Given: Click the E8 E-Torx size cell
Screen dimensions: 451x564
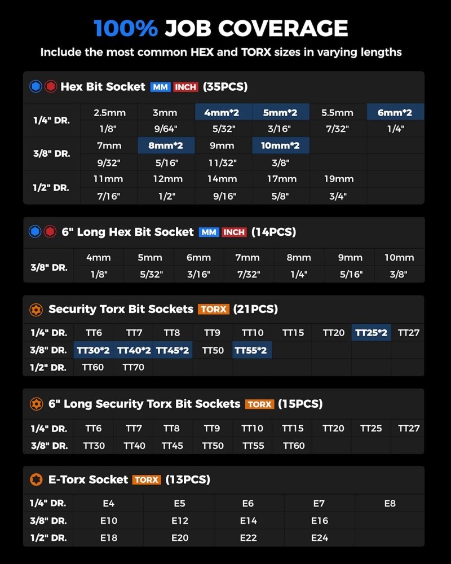Looking at the screenshot, I should [x=390, y=503].
